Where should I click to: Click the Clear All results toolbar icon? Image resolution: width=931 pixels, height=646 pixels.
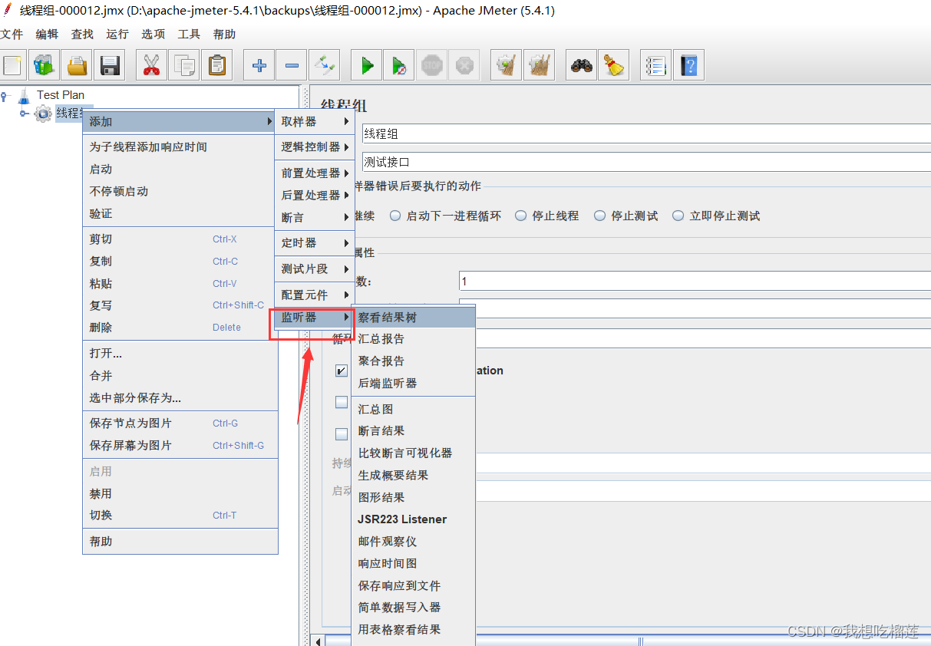[539, 65]
